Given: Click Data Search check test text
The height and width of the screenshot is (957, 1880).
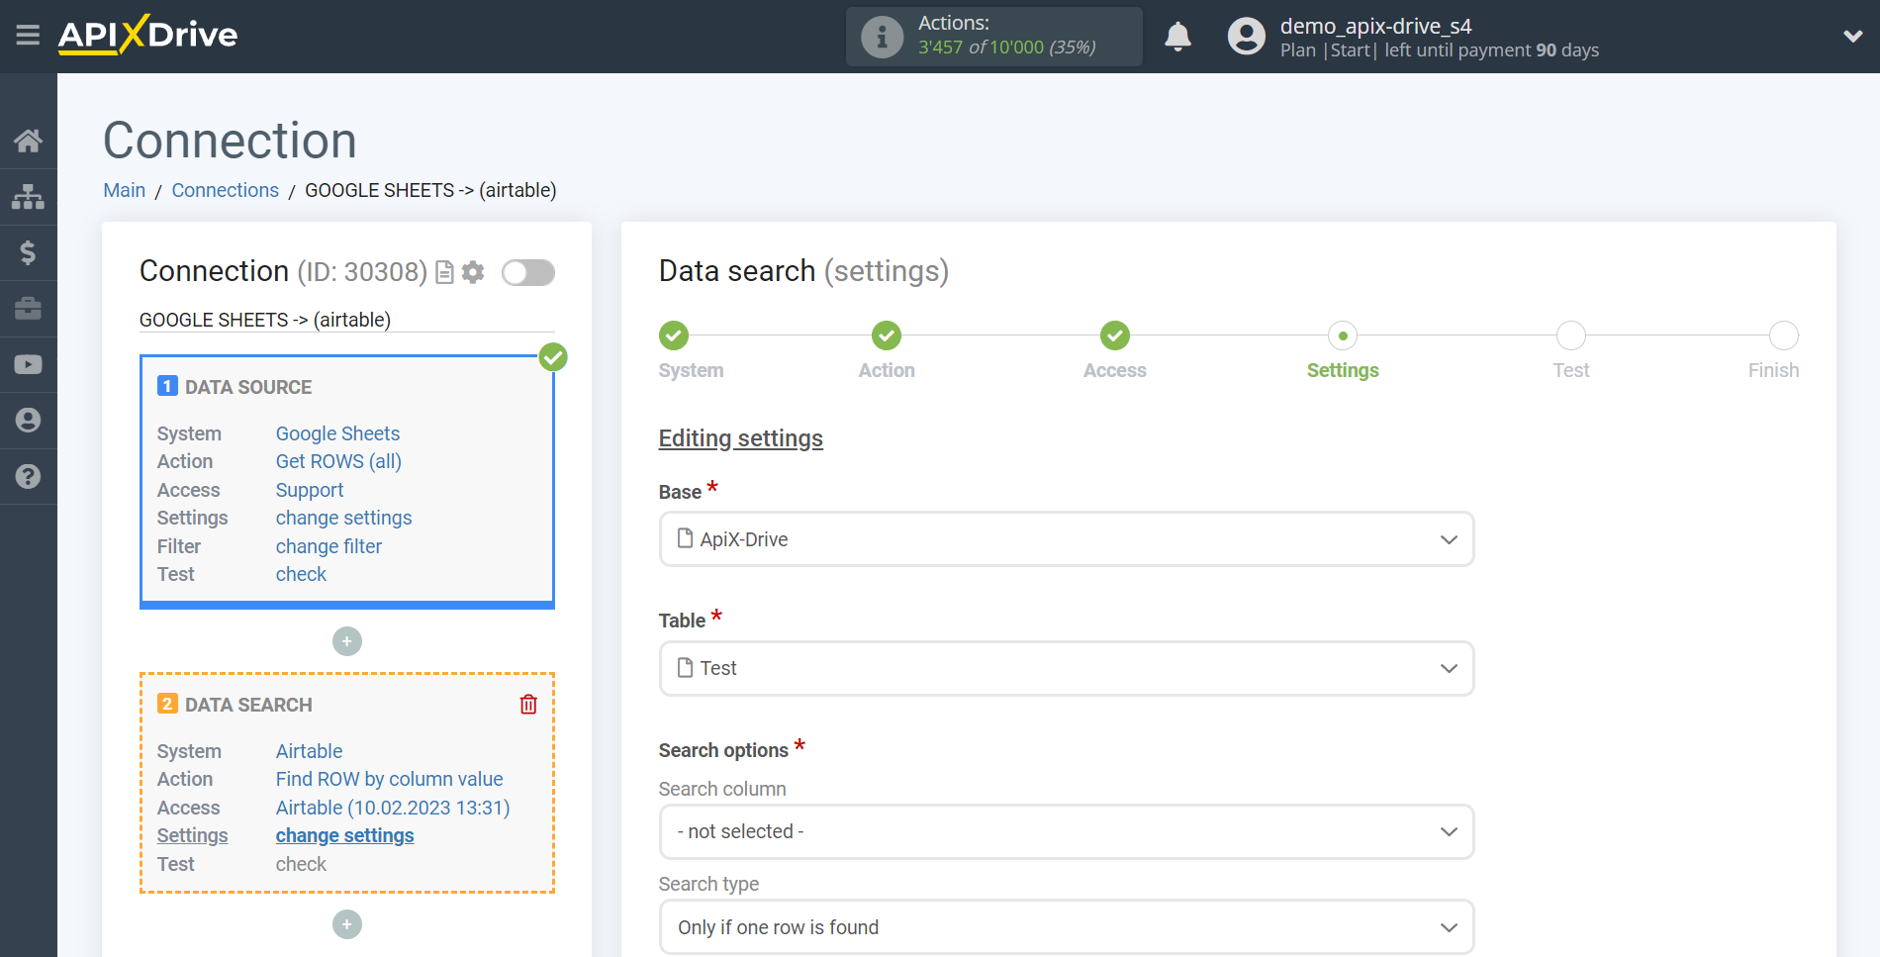Looking at the screenshot, I should point(301,864).
